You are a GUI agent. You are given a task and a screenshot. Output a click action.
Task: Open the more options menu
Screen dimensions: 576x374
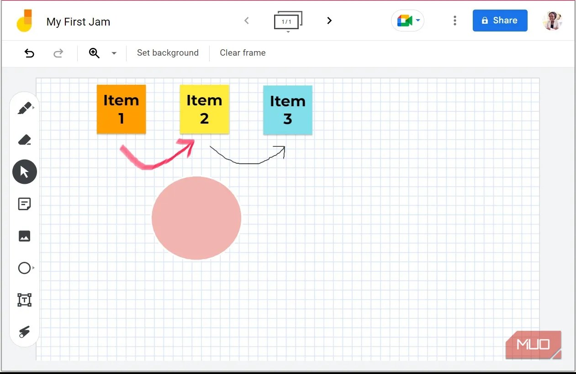tap(455, 21)
